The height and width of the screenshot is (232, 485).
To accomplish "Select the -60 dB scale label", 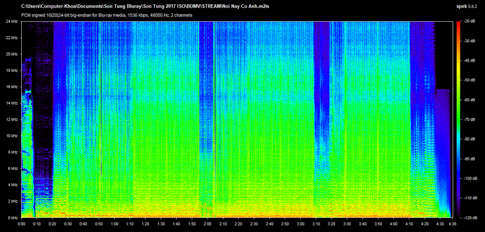I will click(469, 100).
